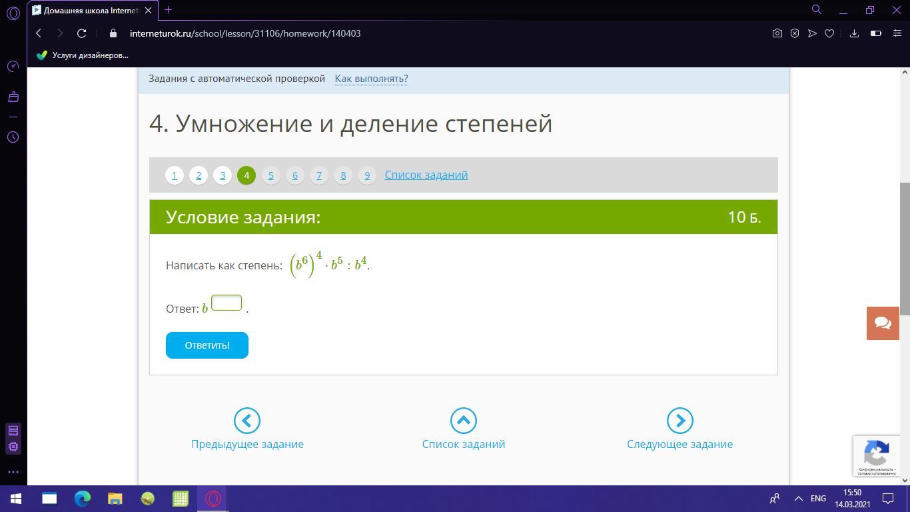The image size is (910, 512).
Task: Click the exponent answer input box
Action: 227,303
